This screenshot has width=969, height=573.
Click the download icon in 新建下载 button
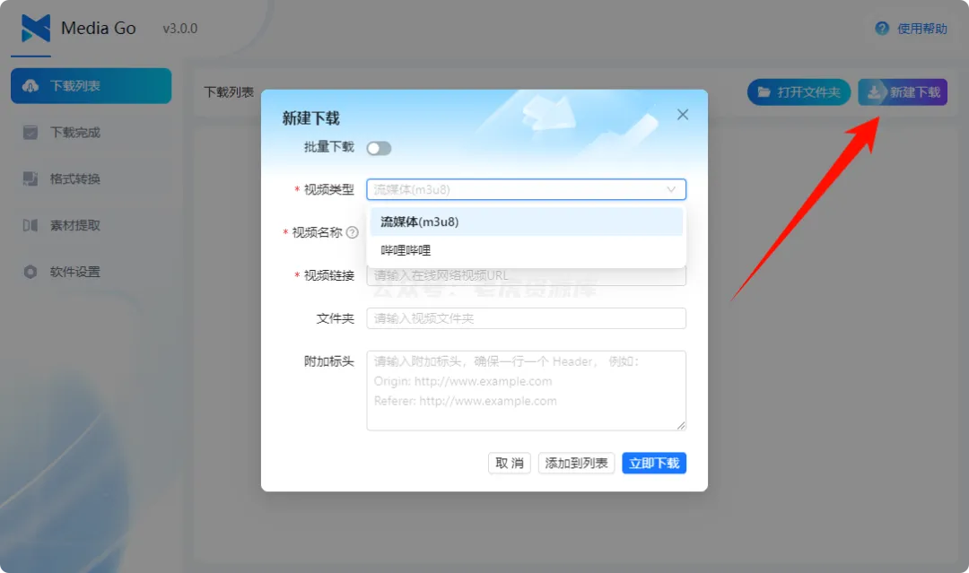point(874,92)
